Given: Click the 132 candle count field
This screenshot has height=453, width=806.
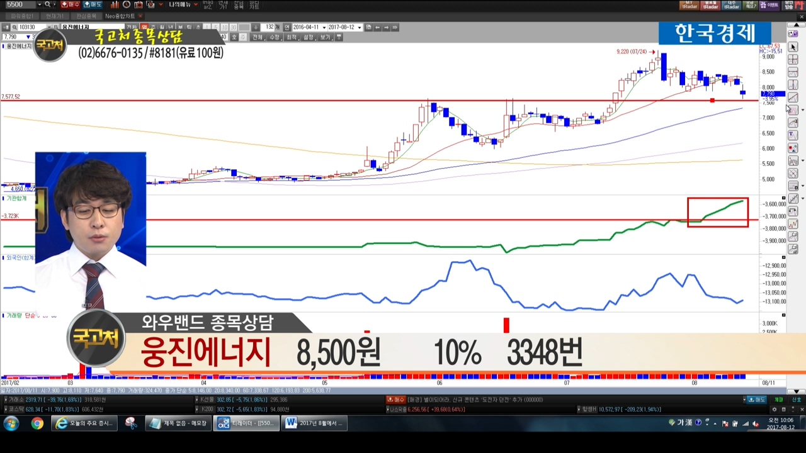Looking at the screenshot, I should 269,27.
